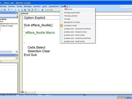
Task: Click line 'Option Explicit' in code
Action: [34, 18]
